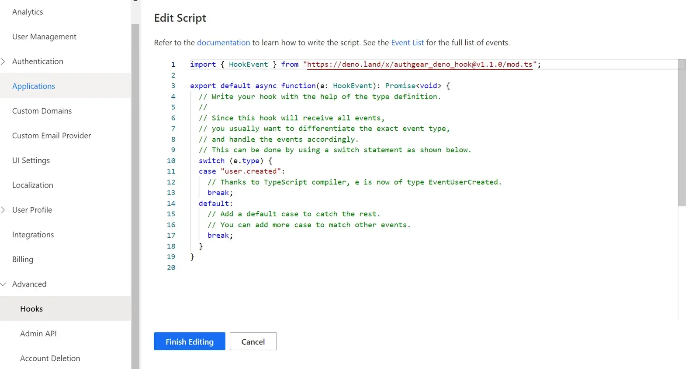
Task: Click the code editor vertical scrollbar thumb
Action: (x=682, y=133)
